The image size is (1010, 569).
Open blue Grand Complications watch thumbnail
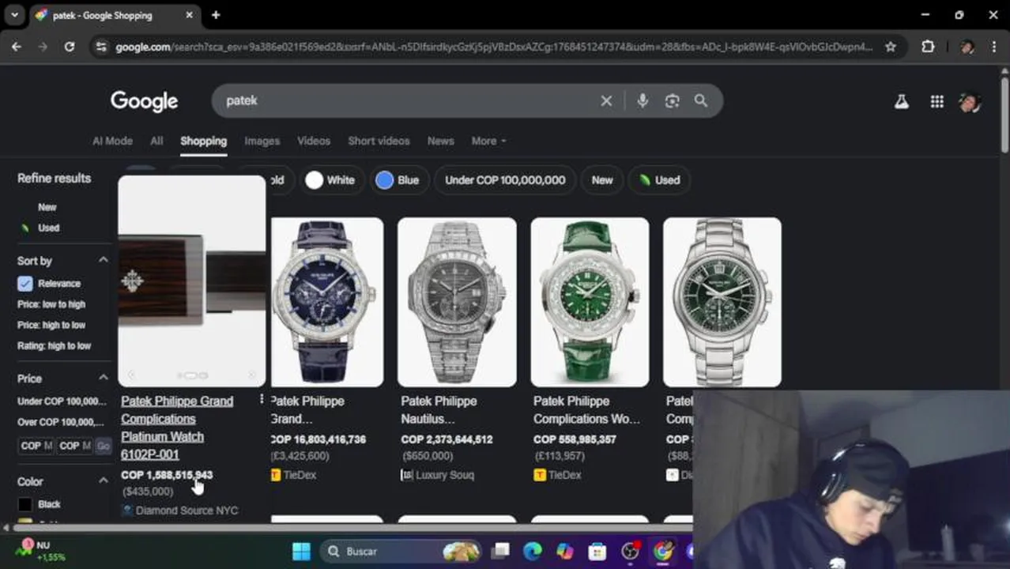pyautogui.click(x=327, y=302)
